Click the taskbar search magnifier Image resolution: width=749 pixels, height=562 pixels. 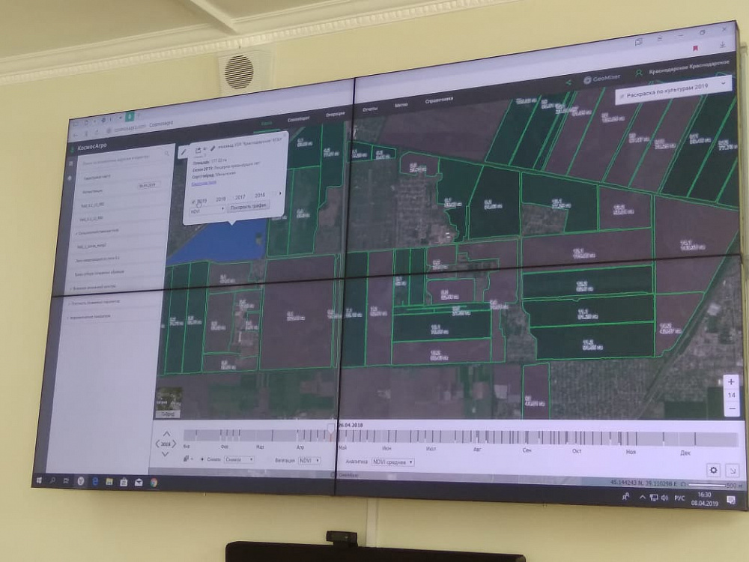click(x=52, y=480)
